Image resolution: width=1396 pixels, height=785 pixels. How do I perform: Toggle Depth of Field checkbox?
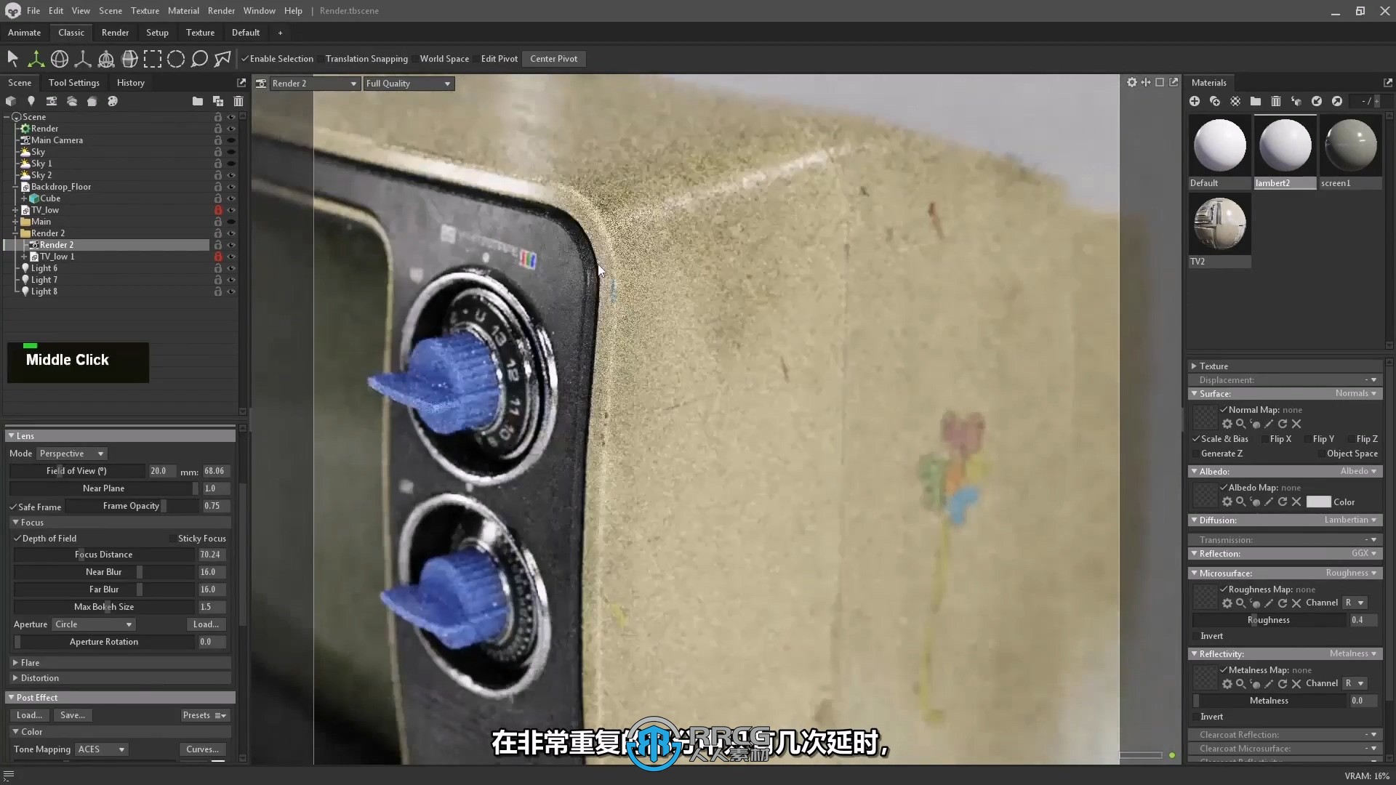click(17, 539)
